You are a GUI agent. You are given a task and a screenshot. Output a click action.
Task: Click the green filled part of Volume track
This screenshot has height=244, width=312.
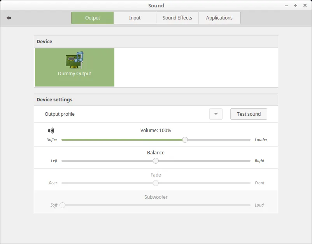click(x=121, y=140)
